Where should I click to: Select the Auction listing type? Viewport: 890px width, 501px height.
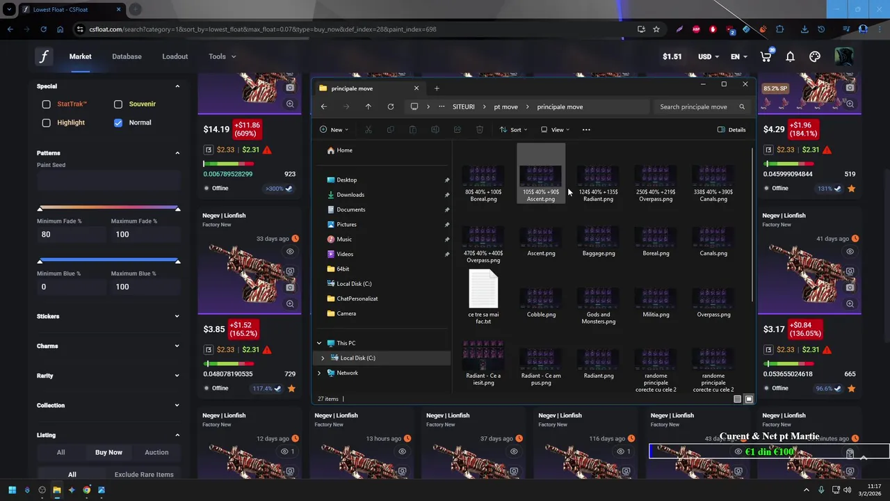[x=156, y=452]
